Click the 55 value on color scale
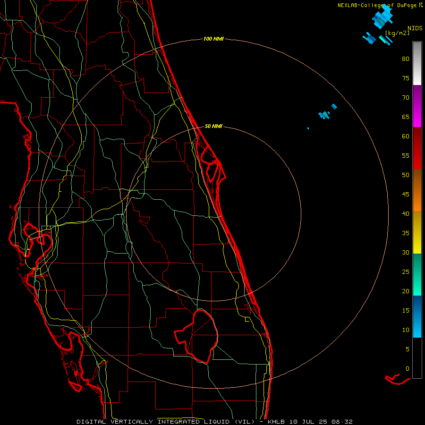 (x=406, y=156)
